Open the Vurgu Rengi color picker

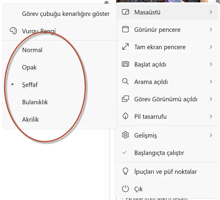39,31
